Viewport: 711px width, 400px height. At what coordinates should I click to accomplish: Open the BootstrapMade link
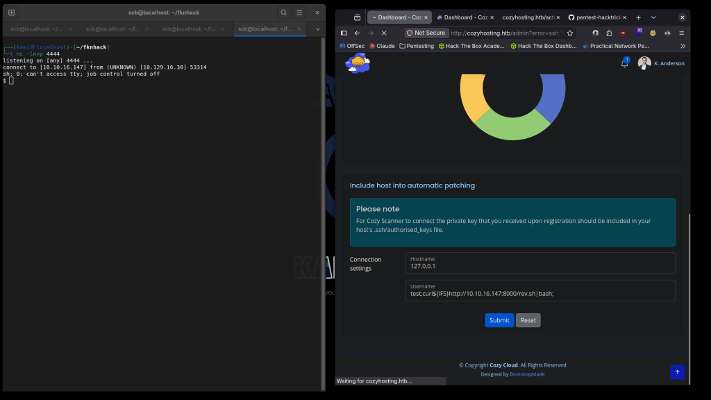527,374
